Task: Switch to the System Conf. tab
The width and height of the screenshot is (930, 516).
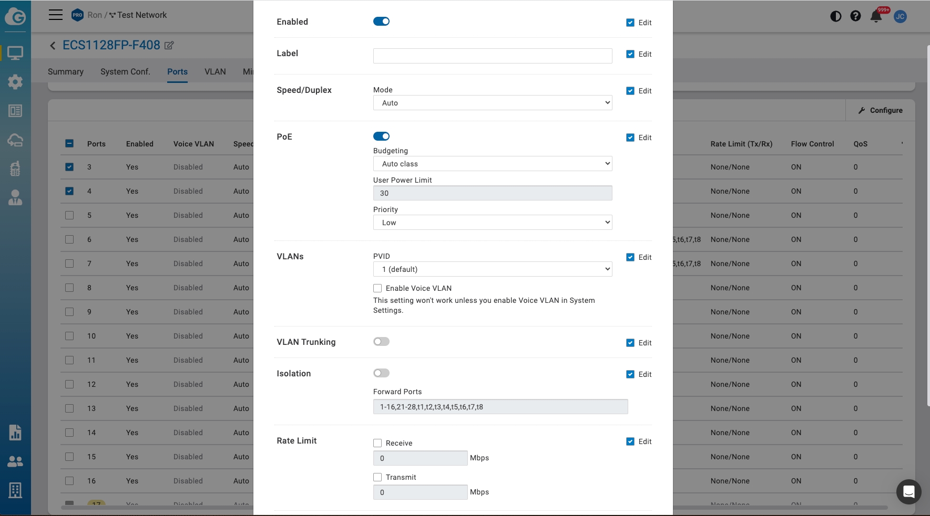Action: point(125,72)
